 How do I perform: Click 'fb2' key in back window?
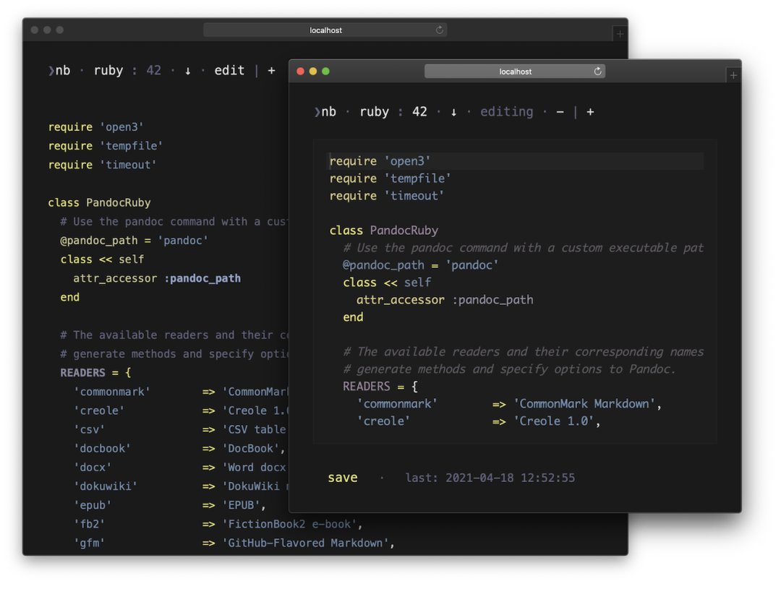pos(89,524)
